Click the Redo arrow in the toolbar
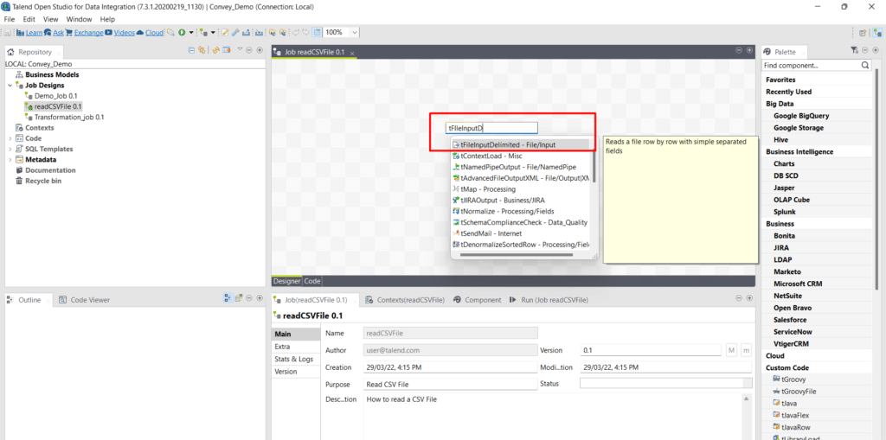The height and width of the screenshot is (440, 886). click(x=305, y=33)
